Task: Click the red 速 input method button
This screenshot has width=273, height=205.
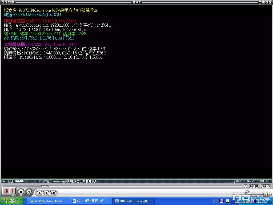Action: [6, 191]
